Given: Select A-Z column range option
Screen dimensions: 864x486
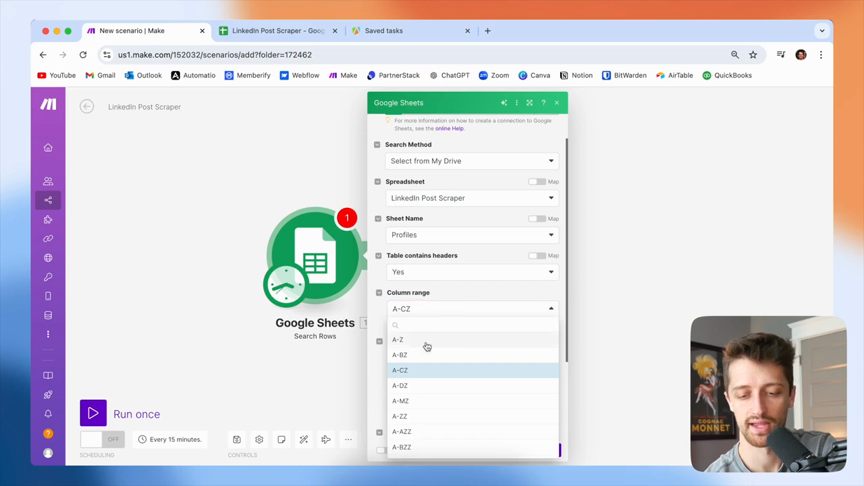Looking at the screenshot, I should tap(473, 340).
